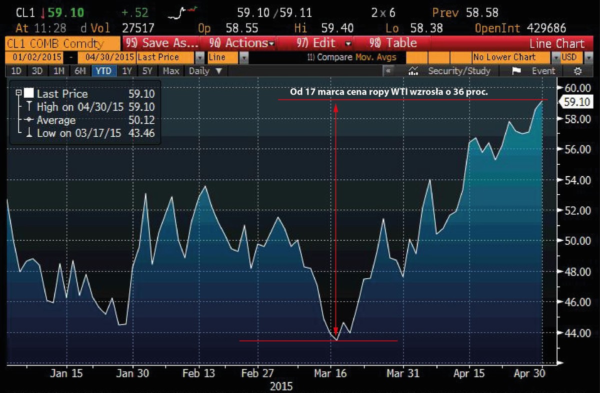Select the 1D range tab
This screenshot has height=393, width=600.
(x=16, y=71)
